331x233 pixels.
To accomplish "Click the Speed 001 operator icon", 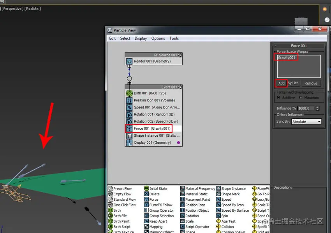I will pos(129,107).
